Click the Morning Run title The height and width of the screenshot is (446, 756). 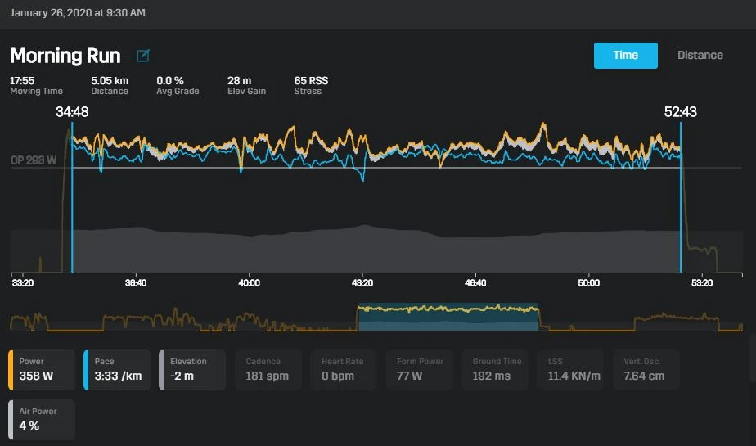coord(65,56)
